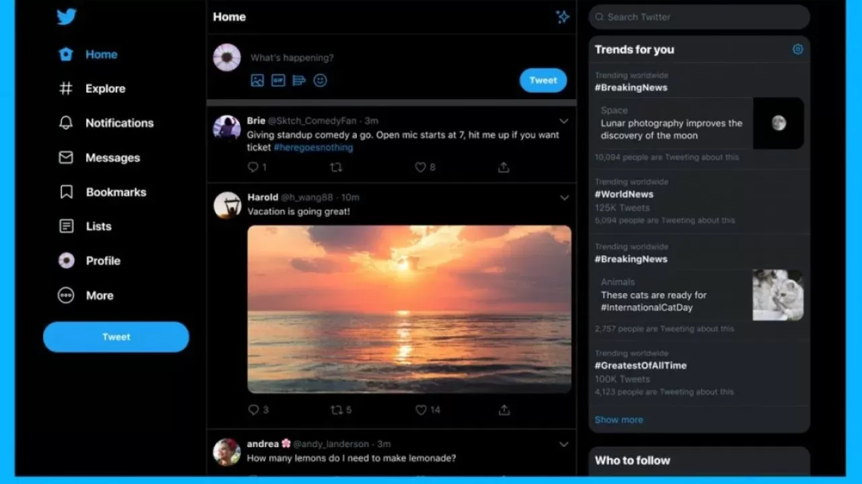Viewport: 862px width, 484px height.
Task: Create a poll in the compose box
Action: [299, 81]
